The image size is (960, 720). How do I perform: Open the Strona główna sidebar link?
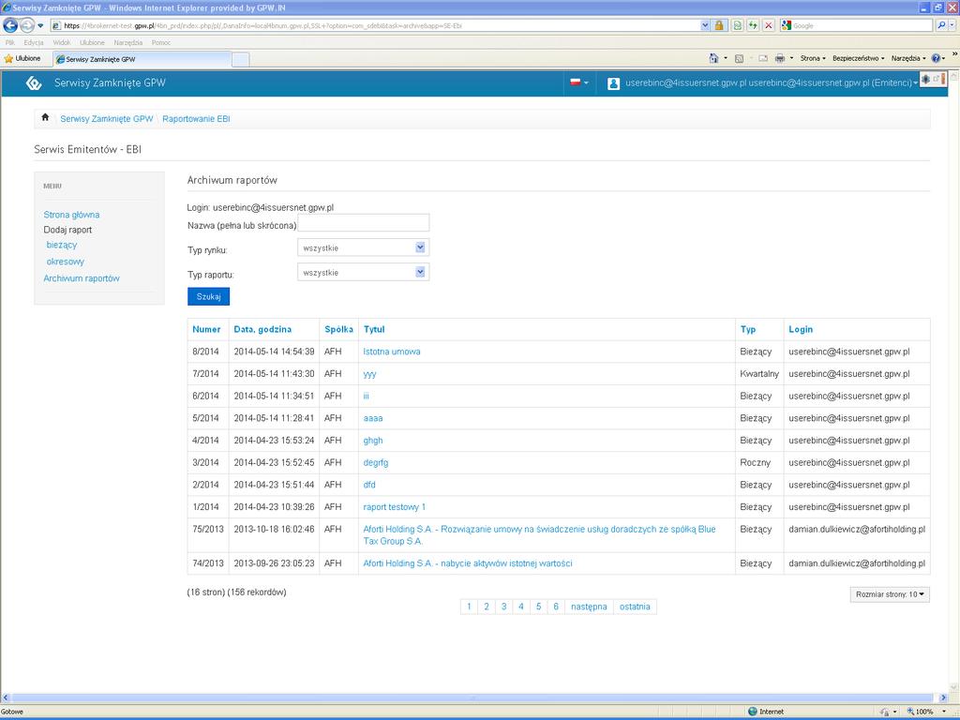point(71,215)
